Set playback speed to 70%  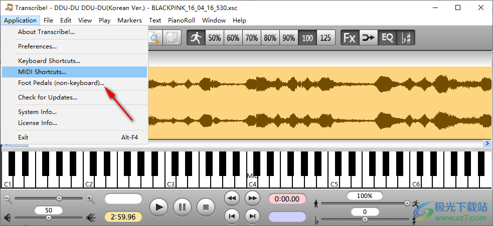[x=252, y=38]
